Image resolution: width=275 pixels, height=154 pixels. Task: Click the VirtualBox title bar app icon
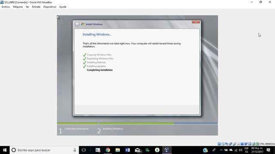(2, 2)
